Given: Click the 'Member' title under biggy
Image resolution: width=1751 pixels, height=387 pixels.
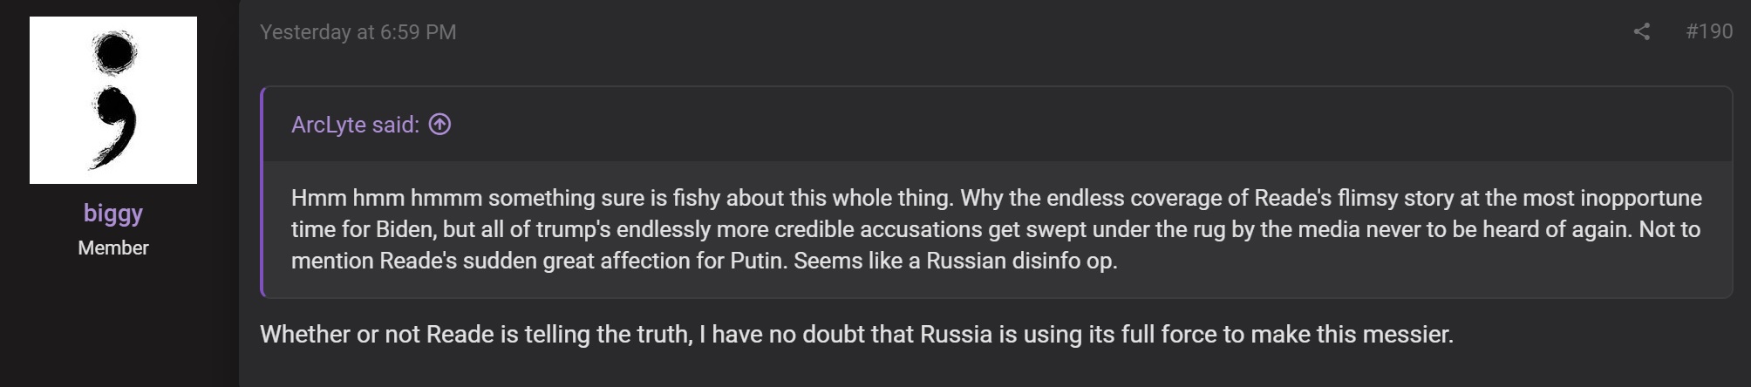Looking at the screenshot, I should (113, 248).
